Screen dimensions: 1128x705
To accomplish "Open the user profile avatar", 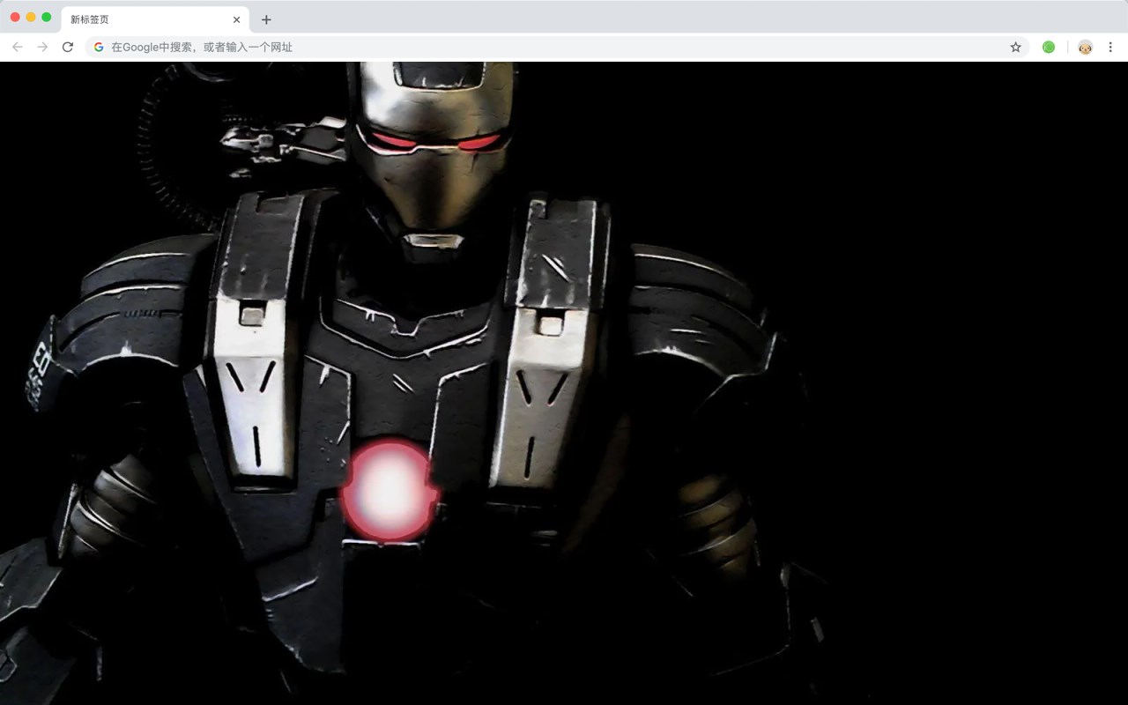I will coord(1085,47).
